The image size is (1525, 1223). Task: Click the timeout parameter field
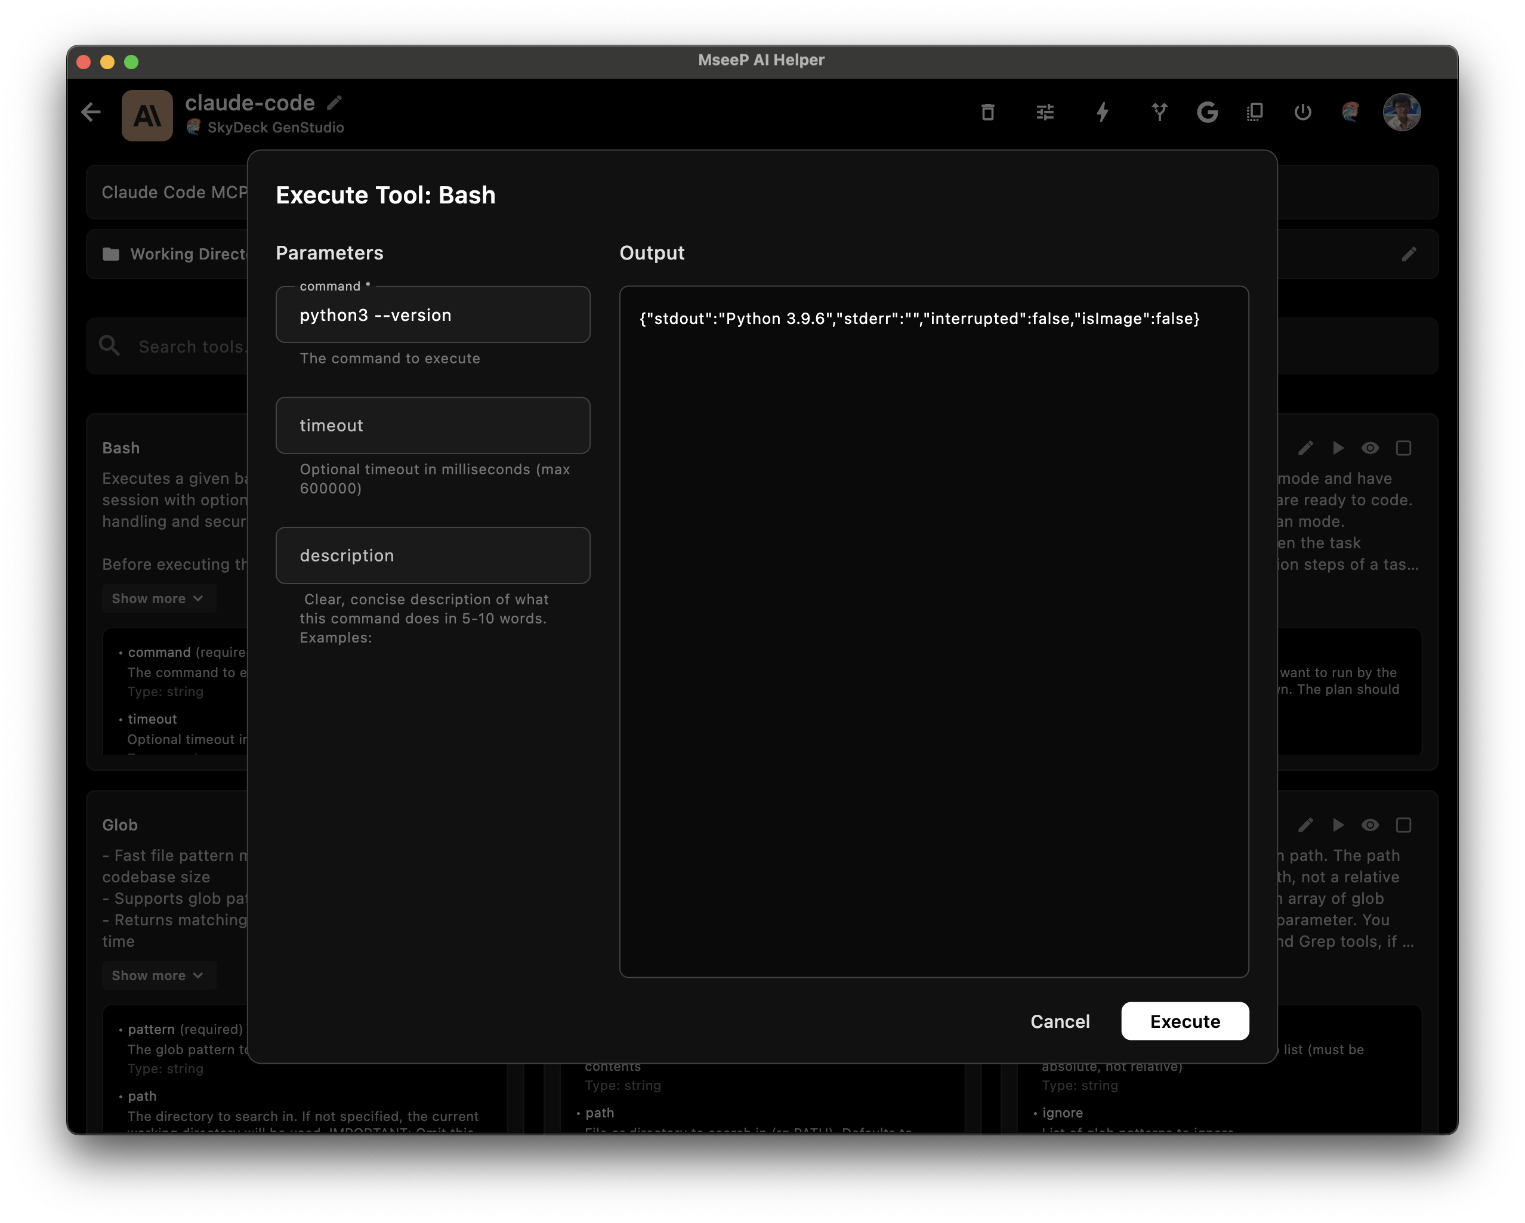click(x=433, y=425)
